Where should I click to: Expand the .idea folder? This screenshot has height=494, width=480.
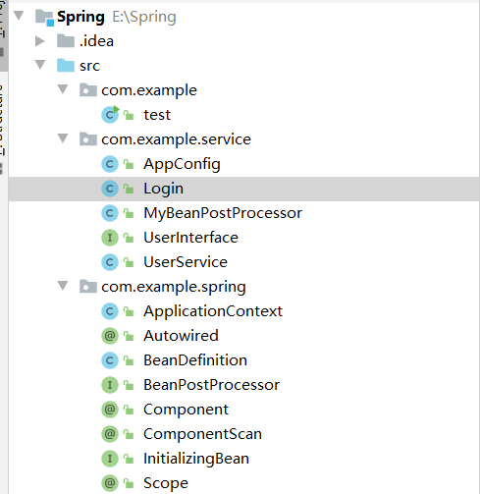[40, 41]
